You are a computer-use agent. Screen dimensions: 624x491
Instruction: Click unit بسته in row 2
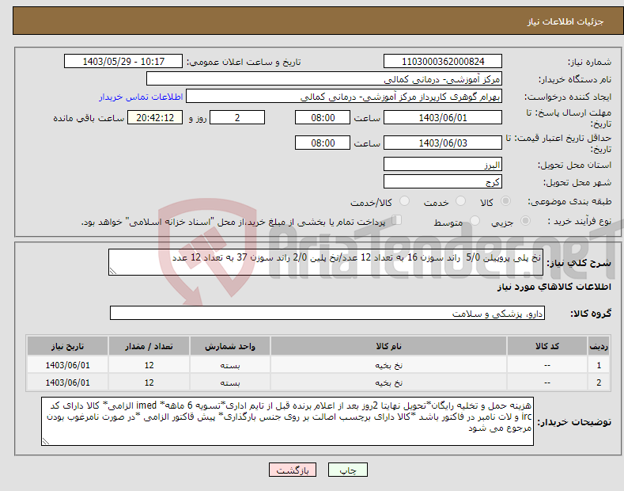coord(230,383)
